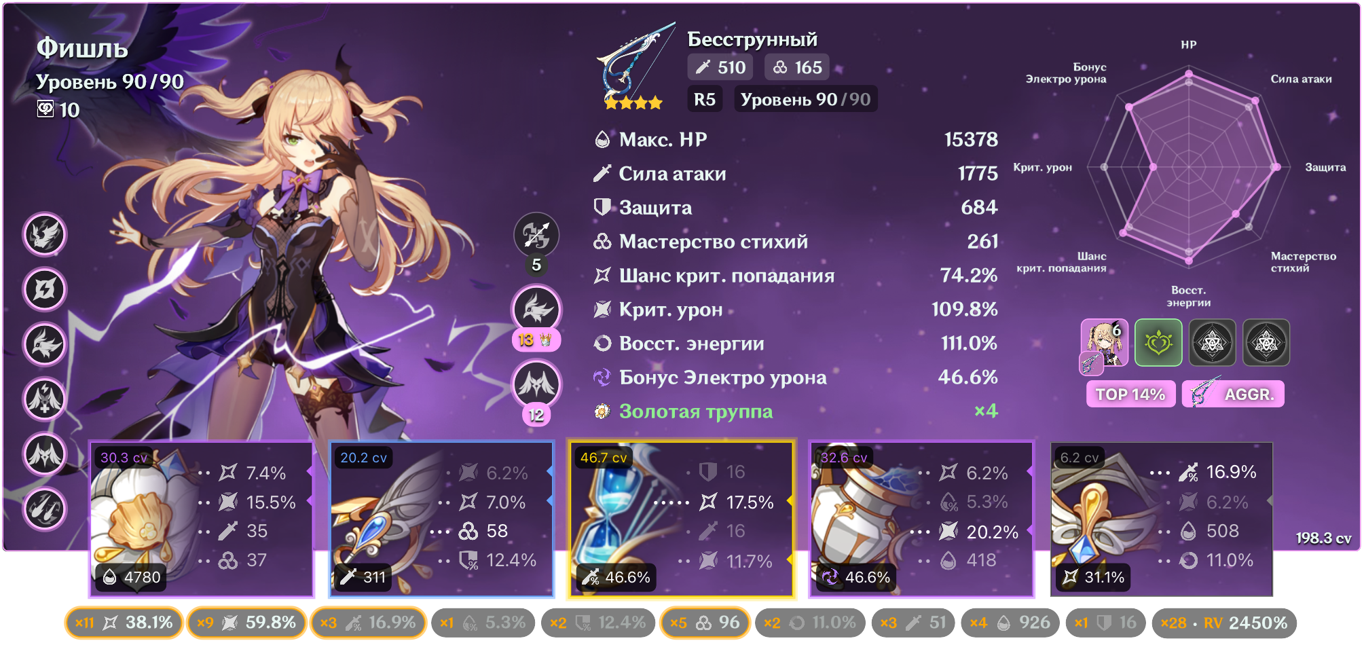Click the TOP 14% ranking badge
The width and height of the screenshot is (1364, 645).
[x=1130, y=394]
